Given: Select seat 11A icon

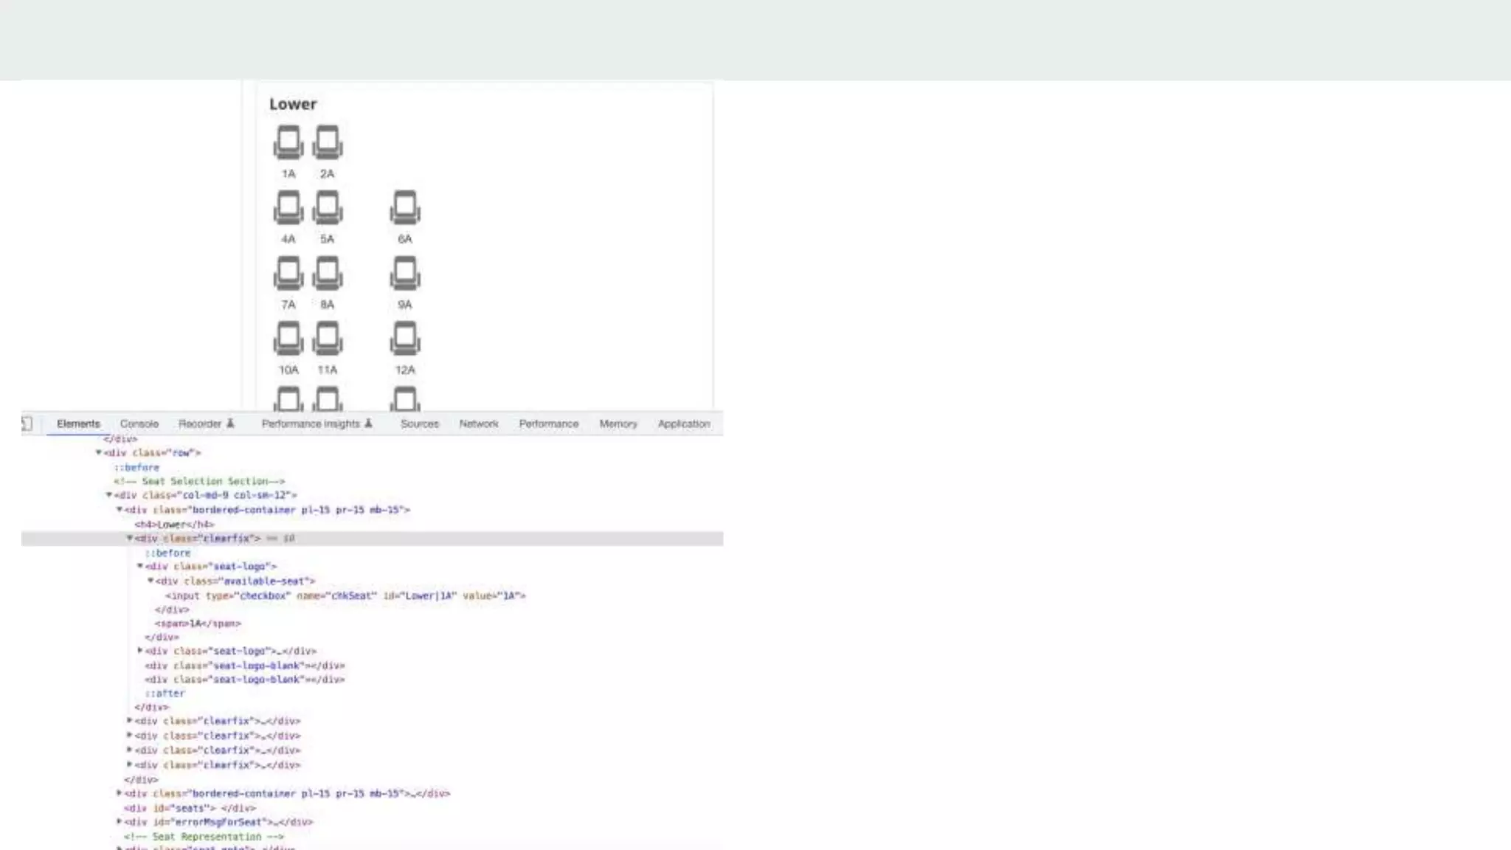Looking at the screenshot, I should click(x=327, y=338).
